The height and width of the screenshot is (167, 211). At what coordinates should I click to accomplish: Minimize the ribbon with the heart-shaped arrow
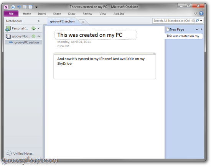[196, 13]
